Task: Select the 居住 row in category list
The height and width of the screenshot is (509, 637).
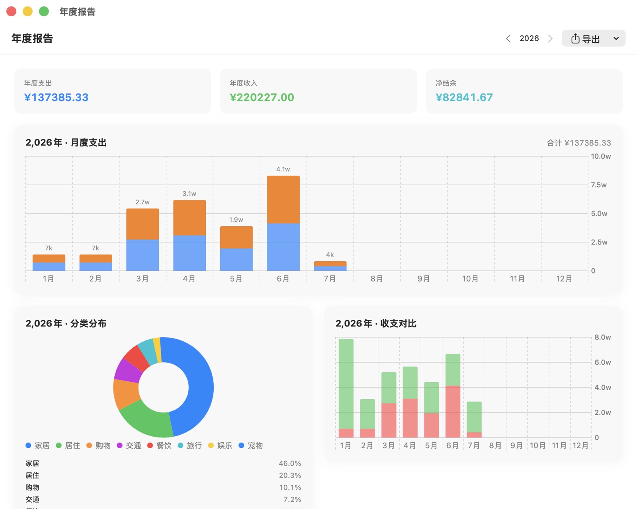Action: pyautogui.click(x=163, y=475)
